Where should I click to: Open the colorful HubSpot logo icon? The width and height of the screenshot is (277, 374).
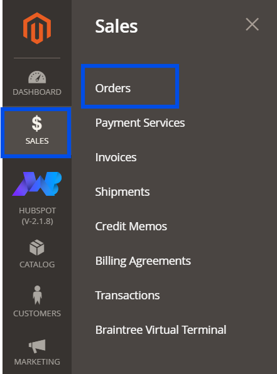37,184
